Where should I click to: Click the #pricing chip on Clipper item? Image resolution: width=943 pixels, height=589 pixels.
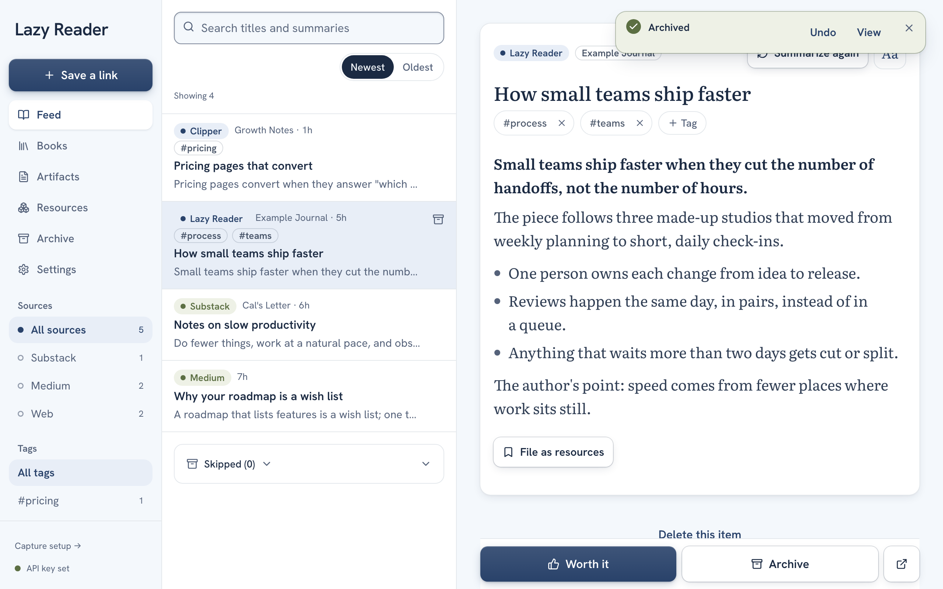click(198, 148)
